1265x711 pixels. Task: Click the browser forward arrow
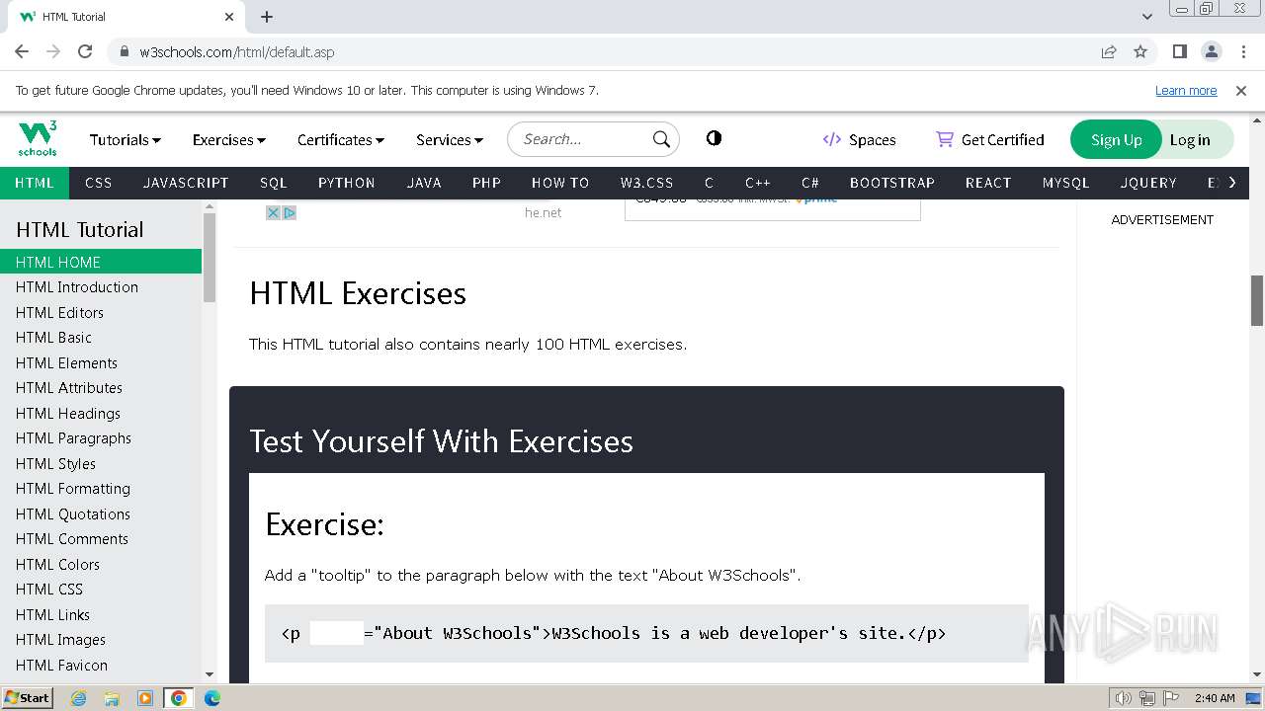coord(53,51)
